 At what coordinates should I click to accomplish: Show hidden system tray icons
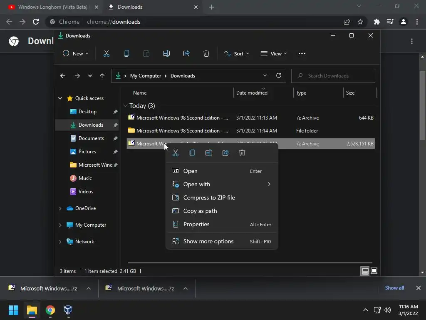[366, 310]
